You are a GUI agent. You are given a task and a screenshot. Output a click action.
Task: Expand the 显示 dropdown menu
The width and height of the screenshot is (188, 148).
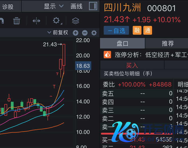click(54, 6)
